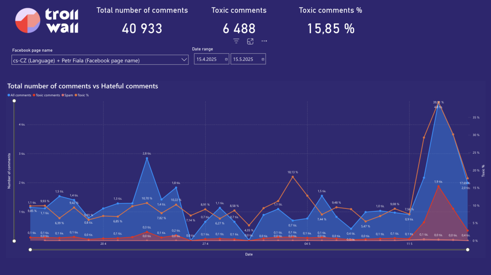The image size is (491, 275).
Task: Click the left handle of the Date zoom slider
Action: (x=30, y=249)
